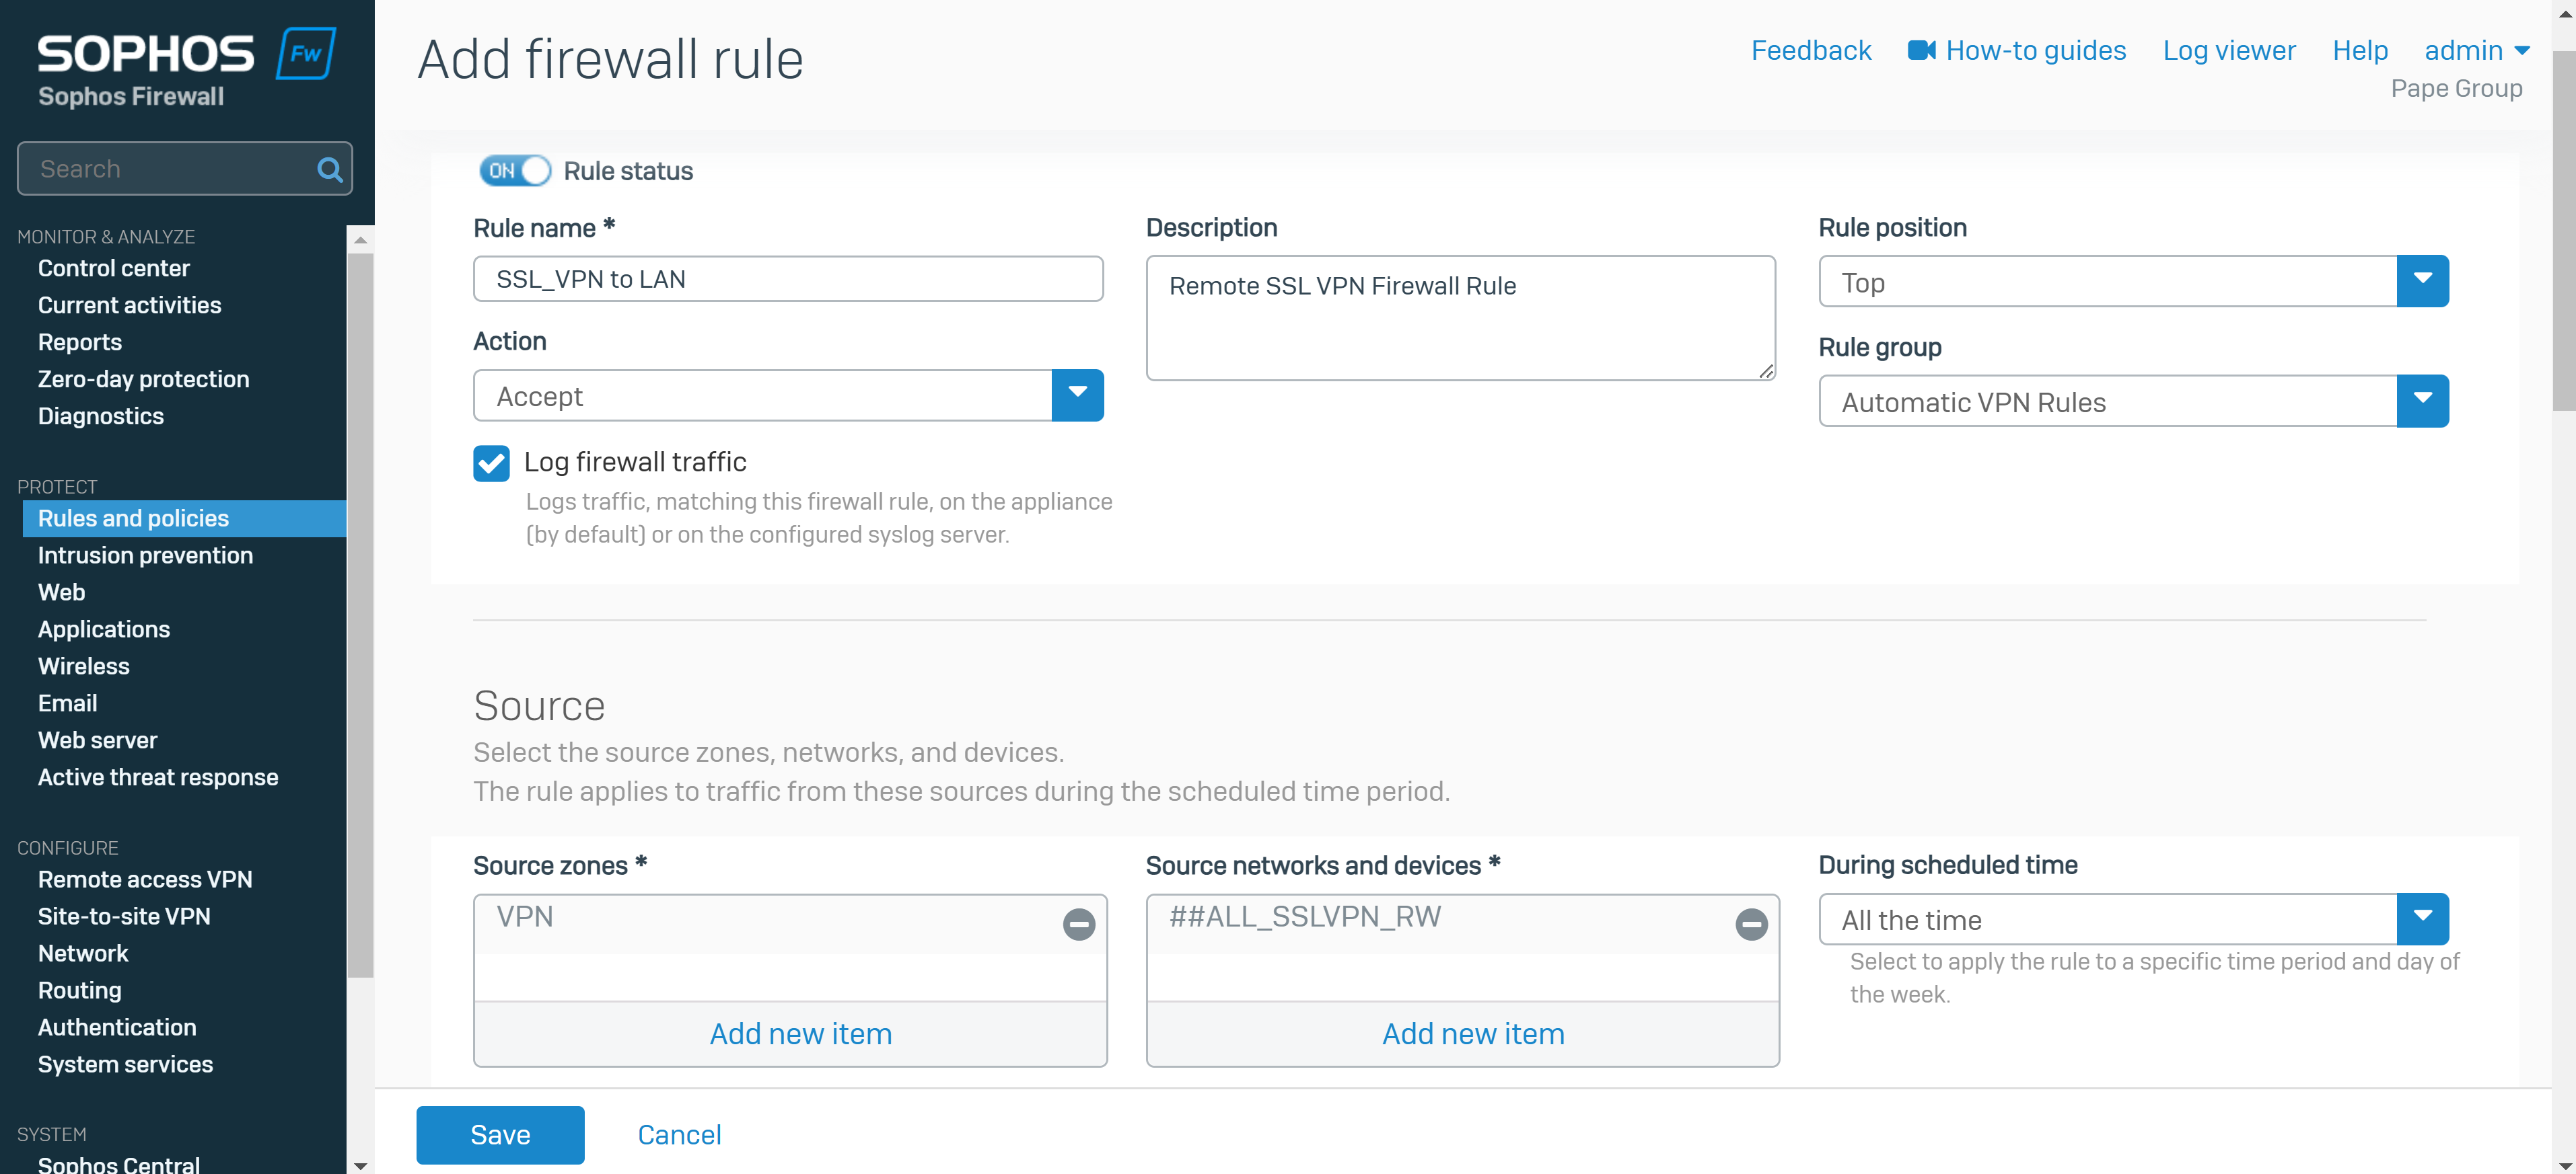Open System services
This screenshot has height=1174, width=2576.
click(125, 1064)
